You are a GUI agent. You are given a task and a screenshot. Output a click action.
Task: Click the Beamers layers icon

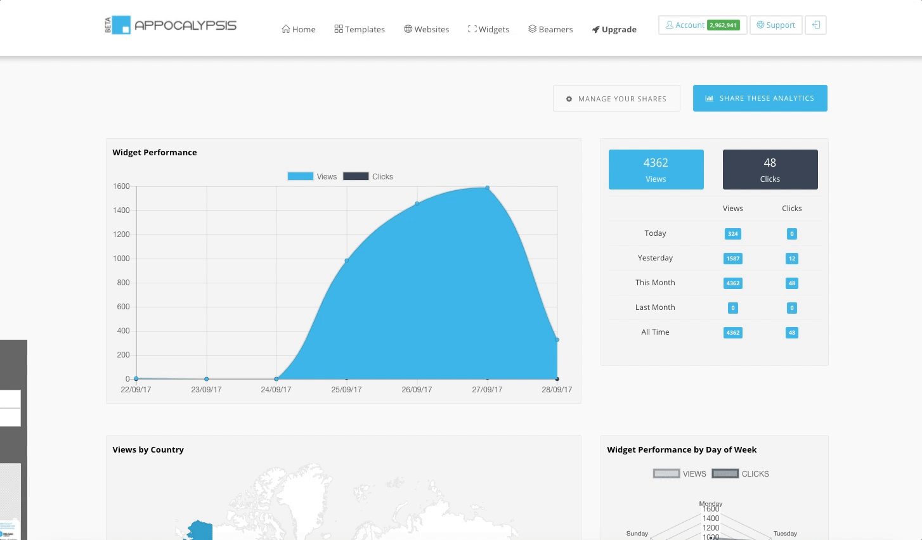coord(532,29)
